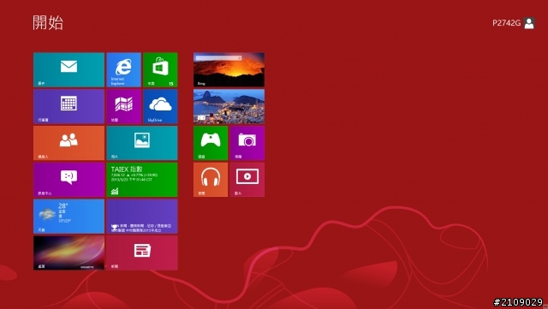Open the Mail tile
Image resolution: width=548 pixels, height=309 pixels.
68,69
